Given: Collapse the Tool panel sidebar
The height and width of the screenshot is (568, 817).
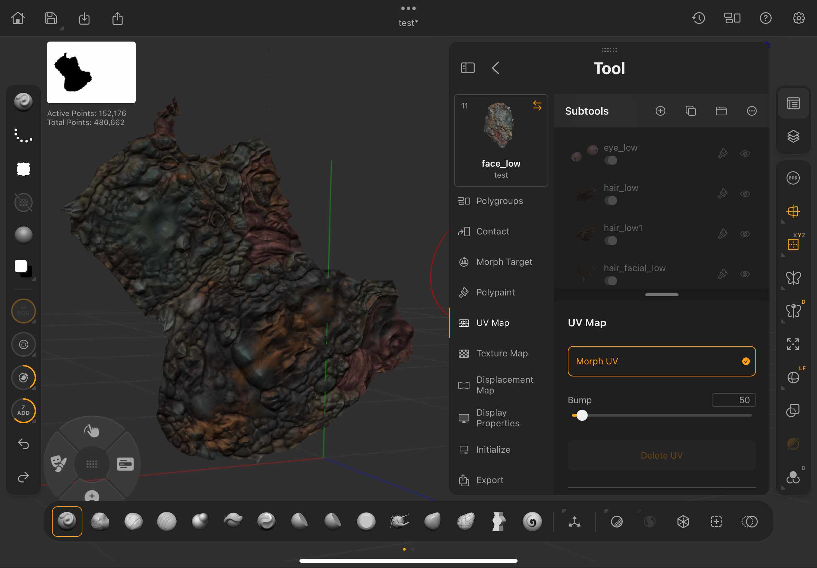Looking at the screenshot, I should [467, 68].
